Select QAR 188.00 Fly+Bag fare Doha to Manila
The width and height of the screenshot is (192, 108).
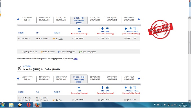pos(99,39)
